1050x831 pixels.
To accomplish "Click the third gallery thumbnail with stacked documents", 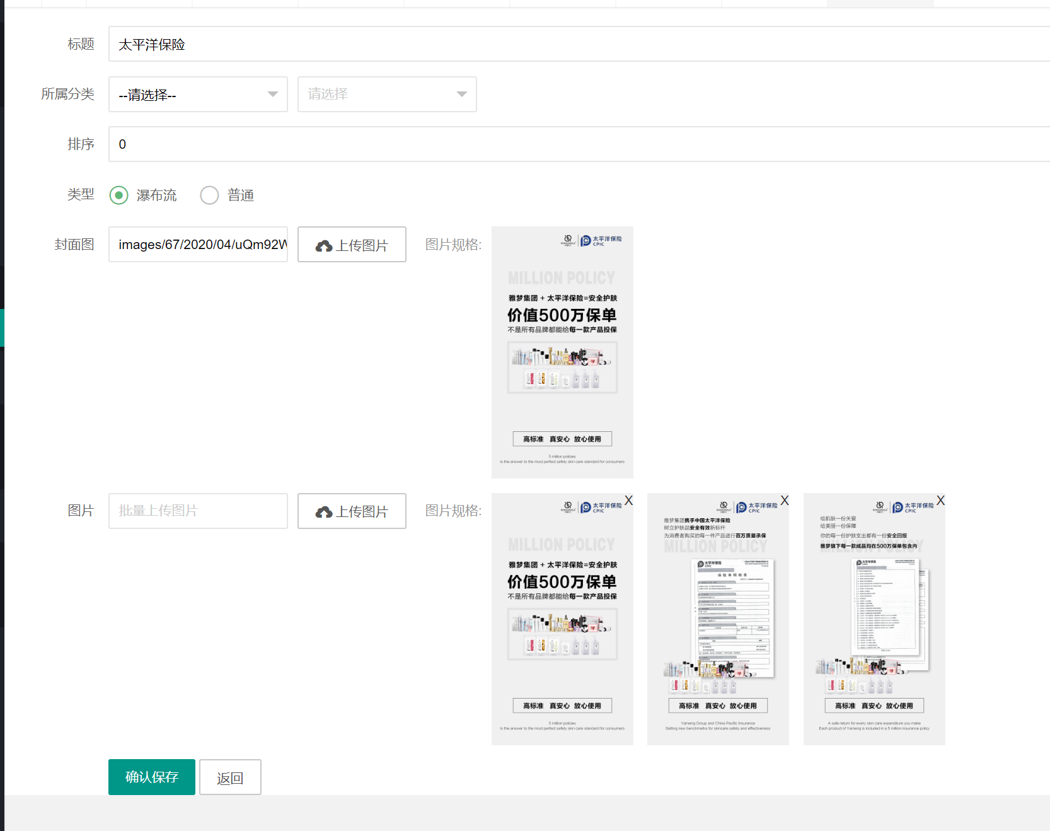I will pyautogui.click(x=874, y=619).
